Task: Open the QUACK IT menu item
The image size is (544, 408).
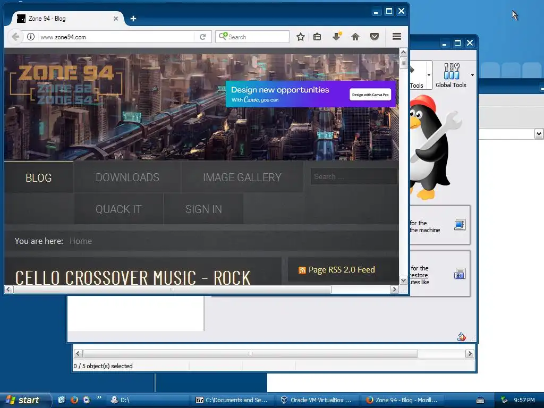Action: pyautogui.click(x=118, y=209)
